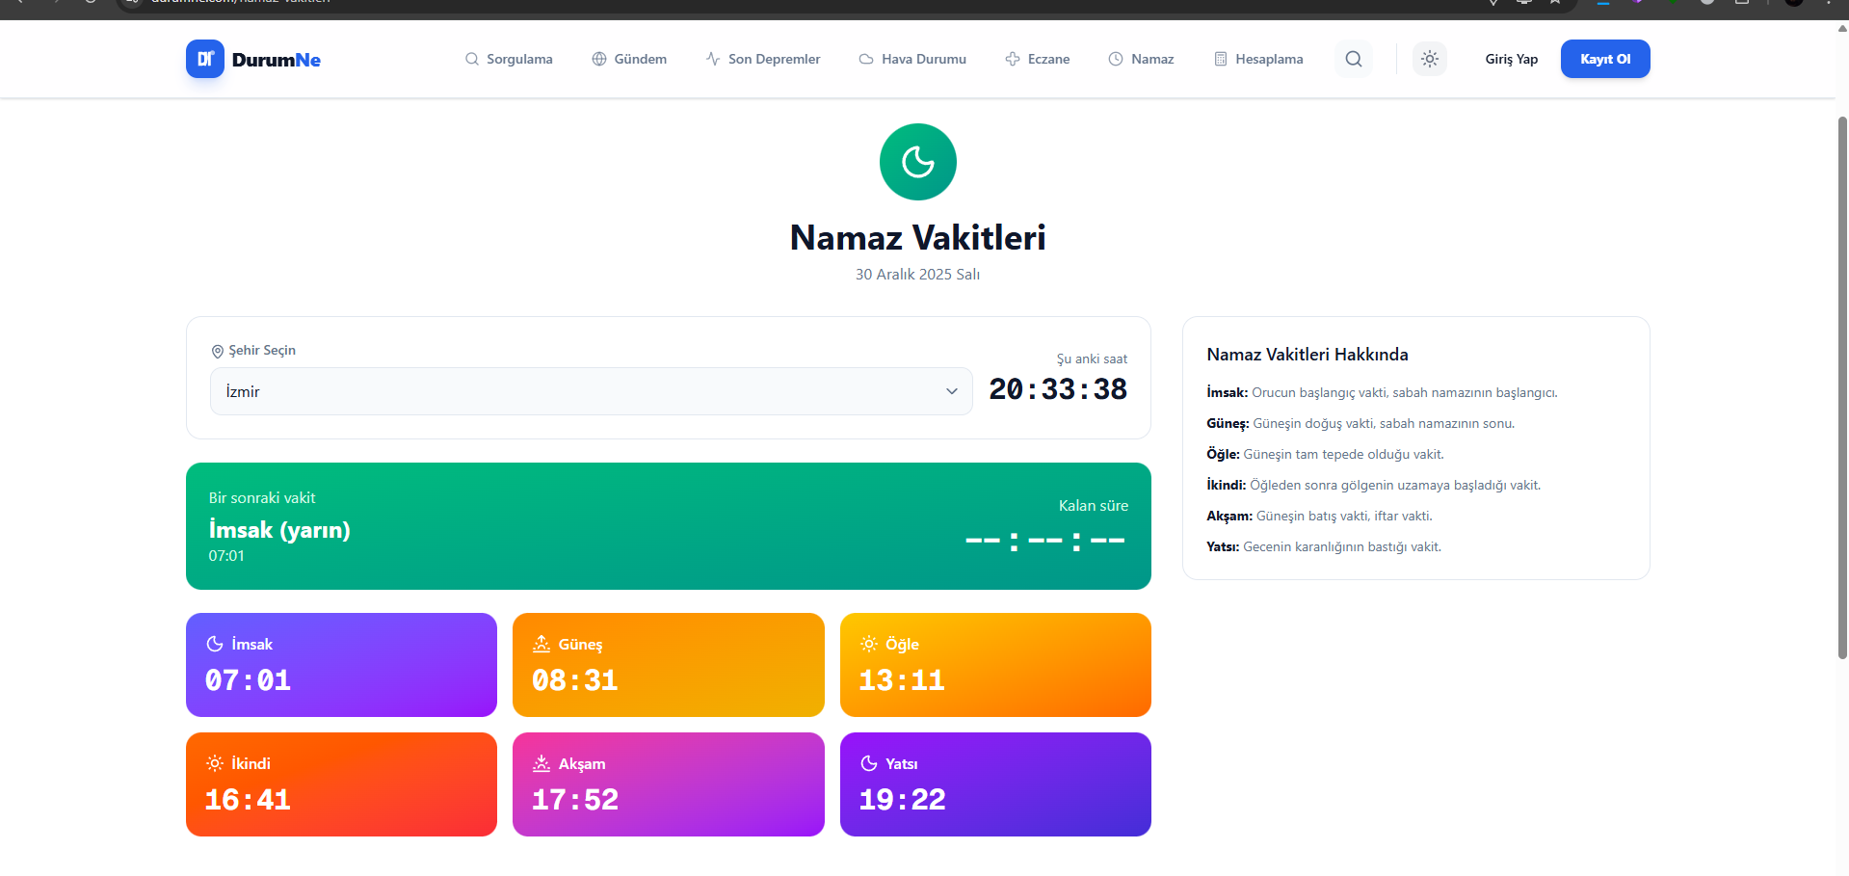Click the 'Öğle:' description line in sidebar

pyautogui.click(x=1325, y=455)
